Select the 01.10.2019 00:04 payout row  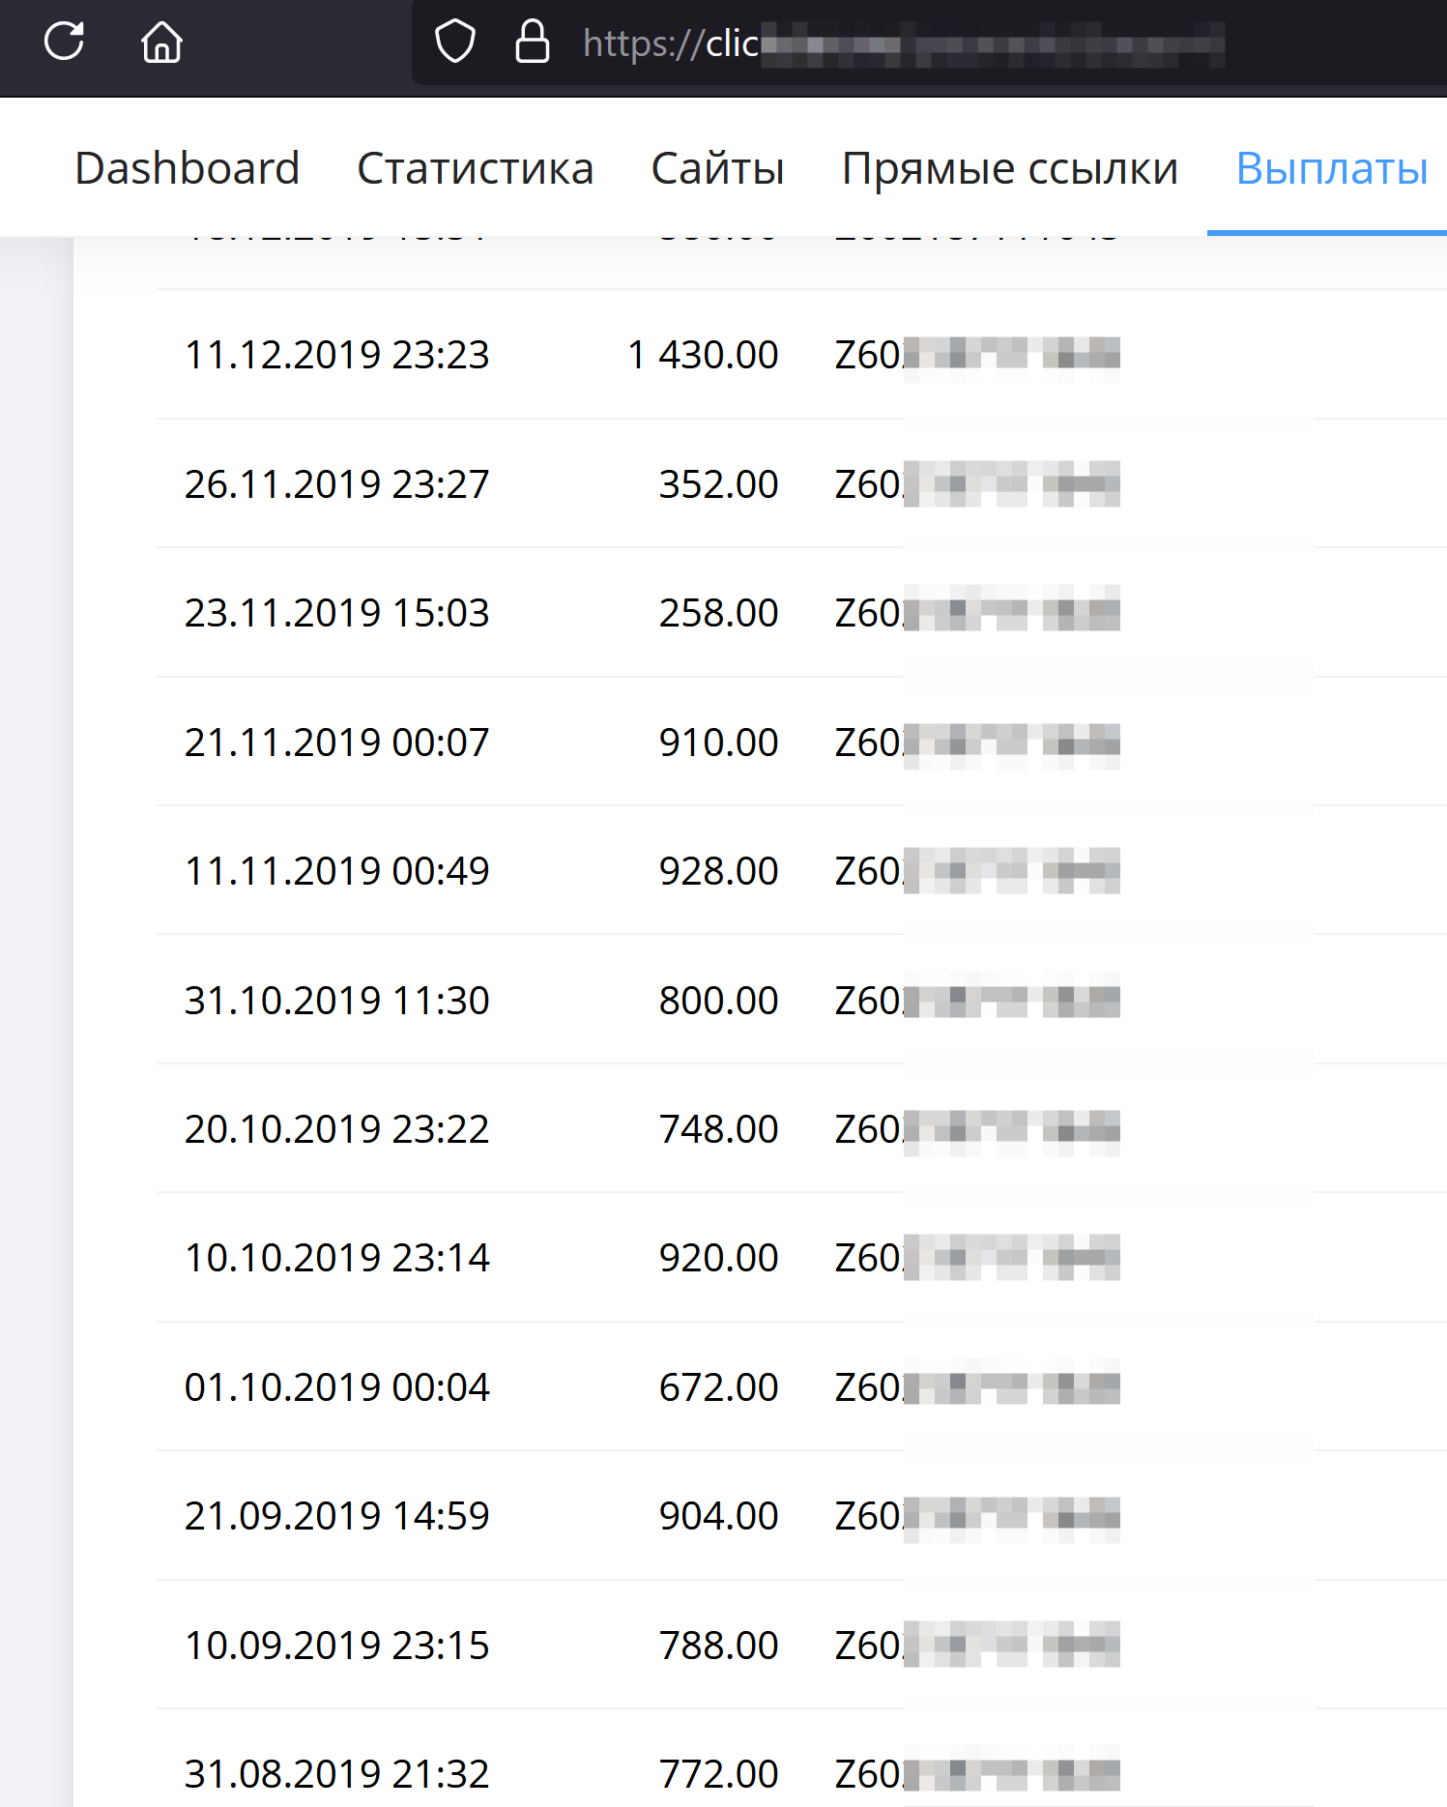click(x=801, y=1387)
